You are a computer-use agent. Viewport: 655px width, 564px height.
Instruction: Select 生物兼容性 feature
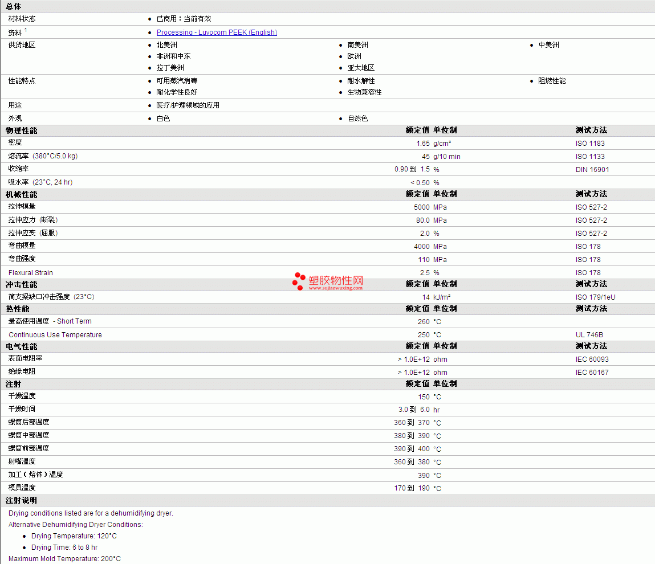[x=364, y=92]
